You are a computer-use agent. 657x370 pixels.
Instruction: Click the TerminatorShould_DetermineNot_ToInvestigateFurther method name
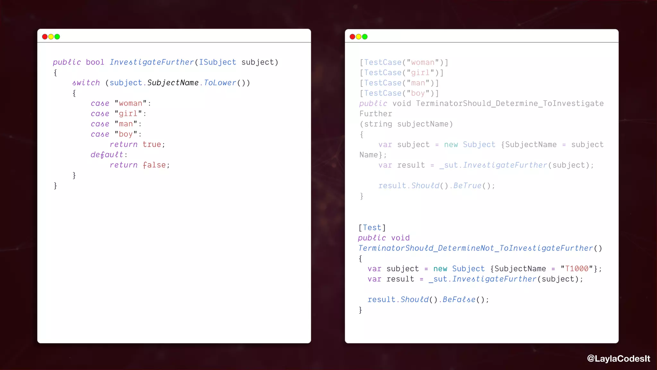pyautogui.click(x=475, y=248)
